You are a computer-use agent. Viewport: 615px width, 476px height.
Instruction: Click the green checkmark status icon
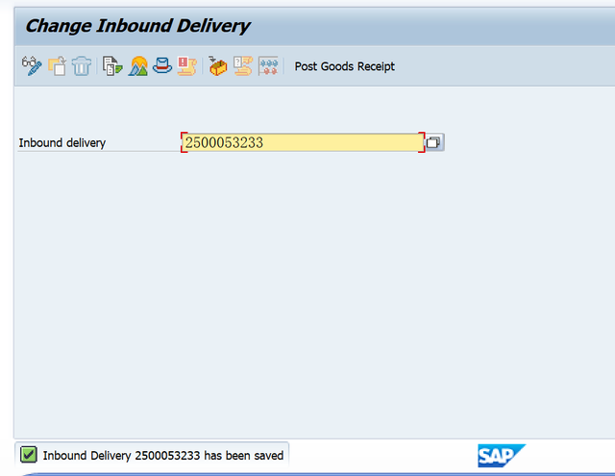click(x=29, y=455)
